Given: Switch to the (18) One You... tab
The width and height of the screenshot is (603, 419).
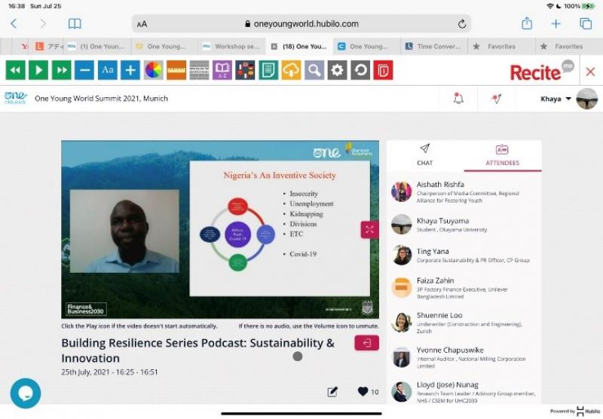Looking at the screenshot, I should (x=299, y=47).
